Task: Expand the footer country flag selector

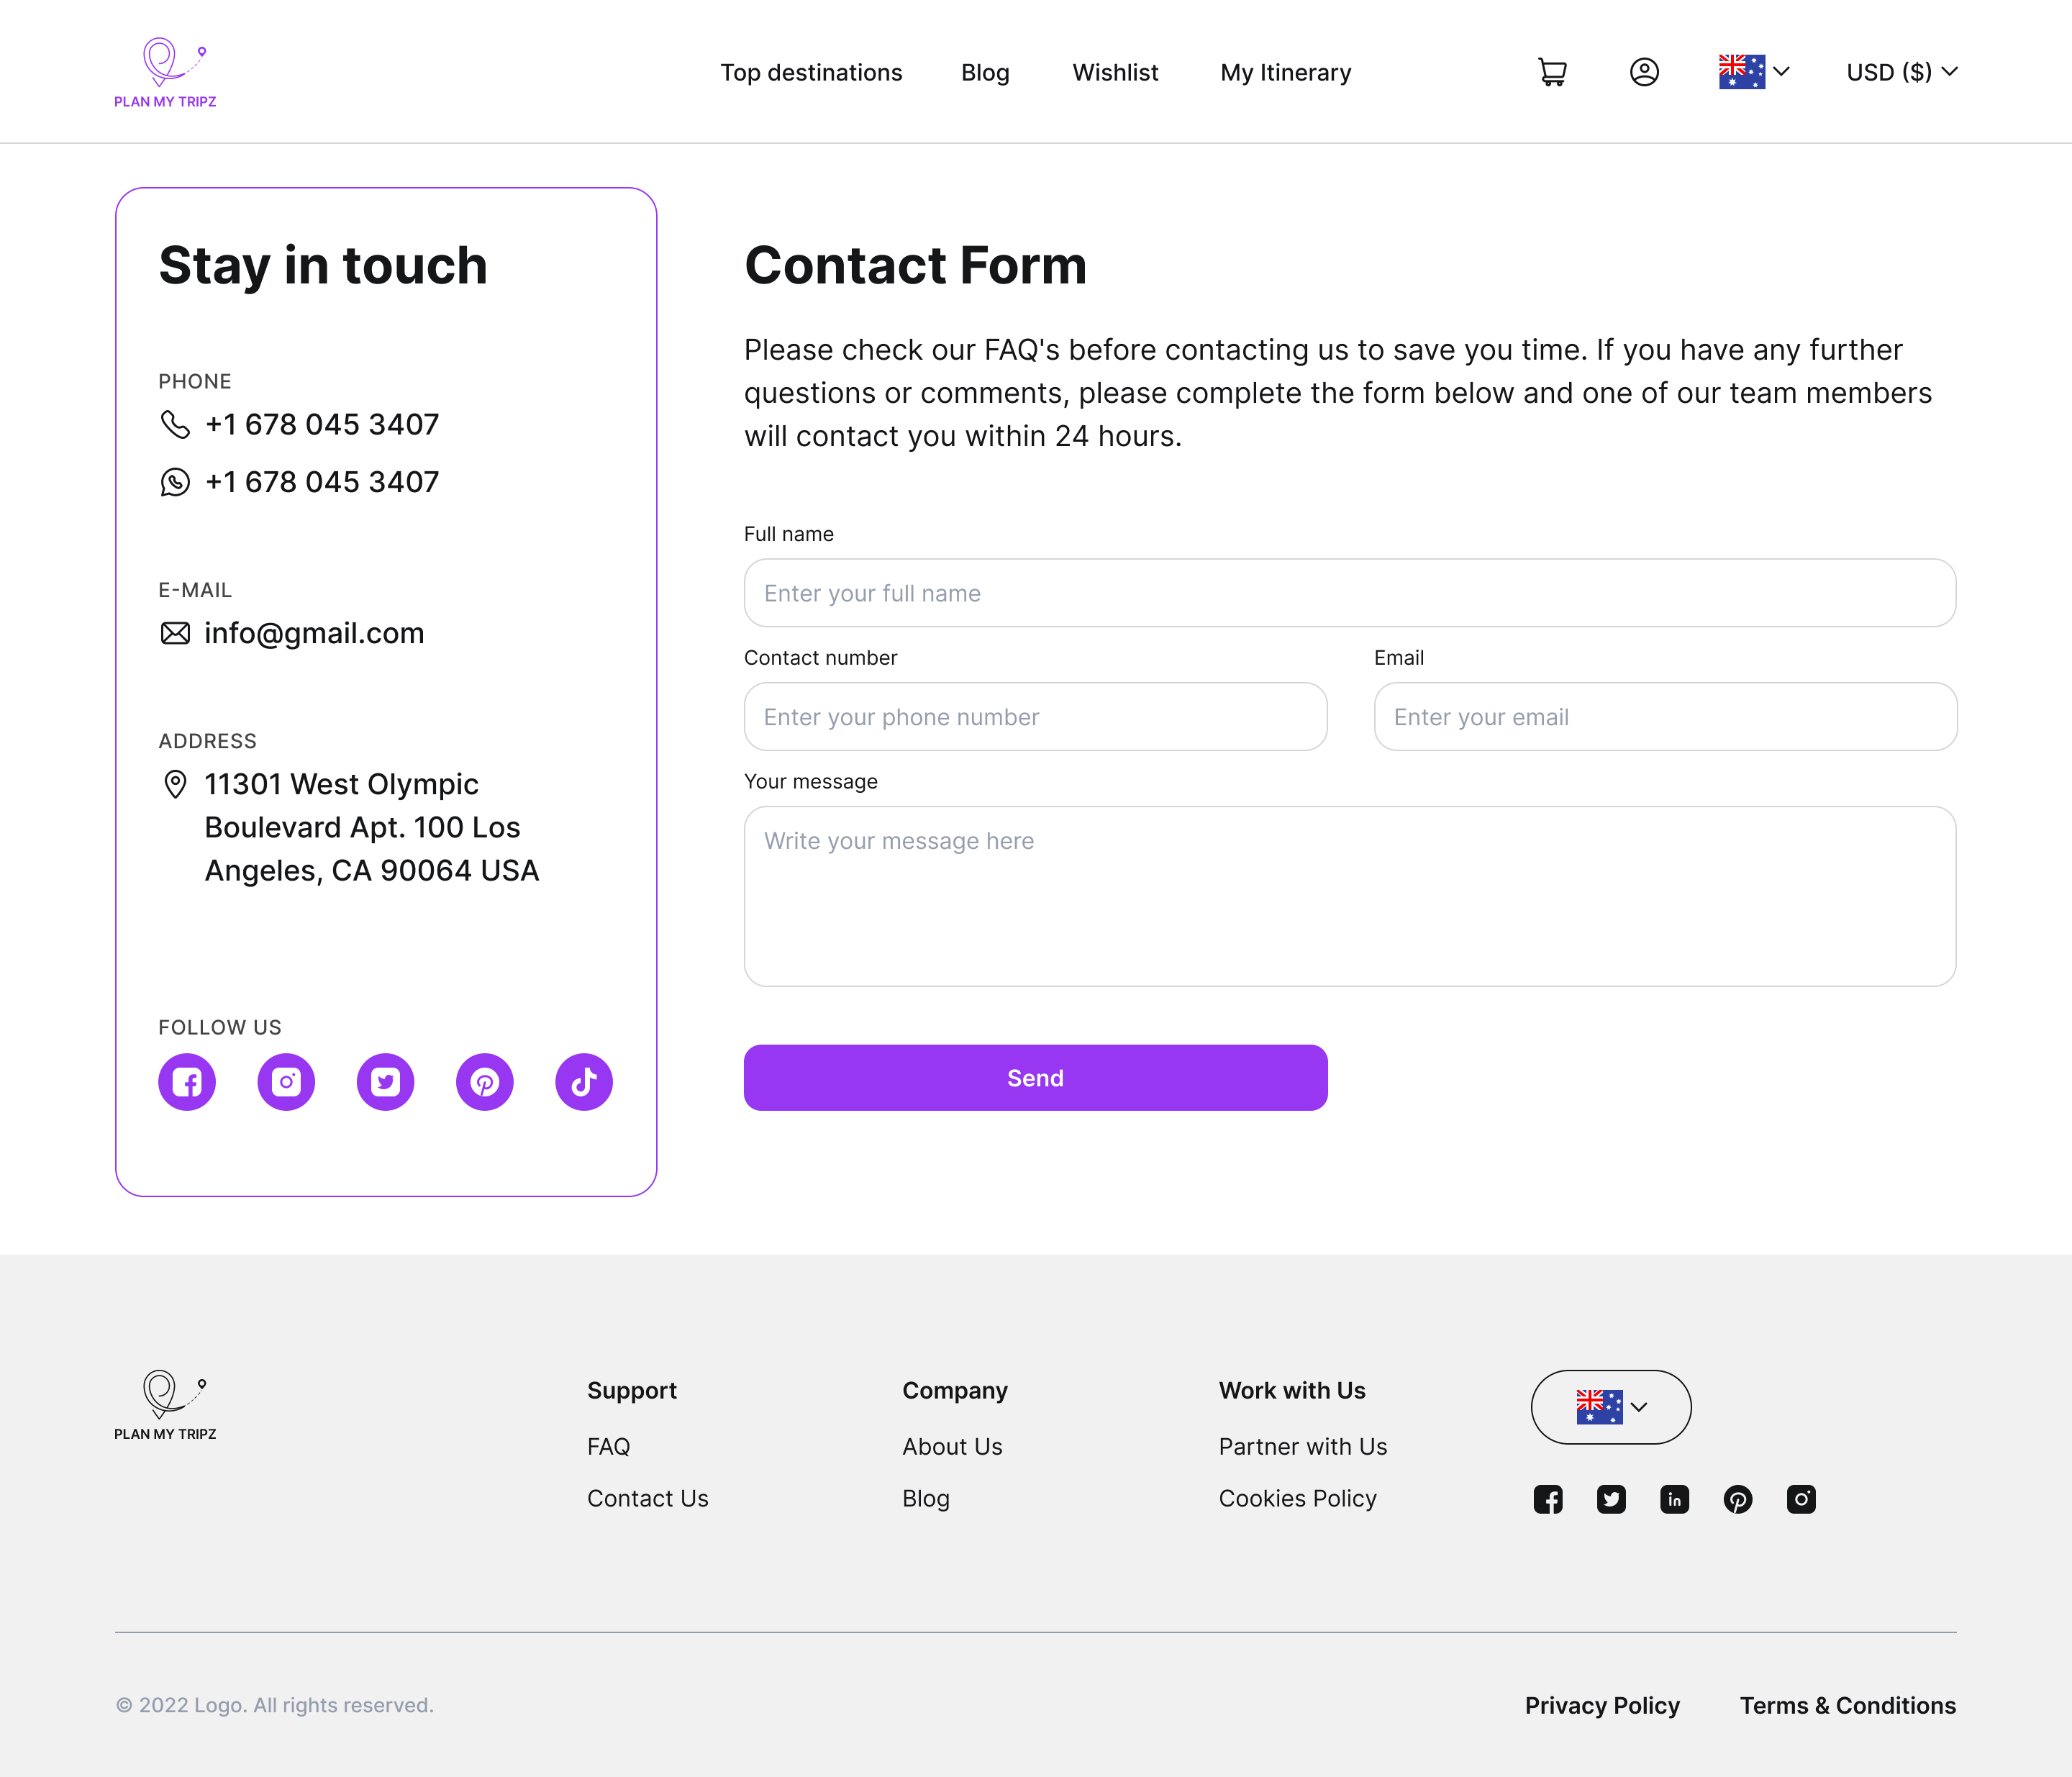Action: [1611, 1407]
